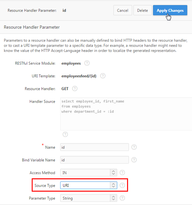Click help icon next to RESTful Service Module

tap(87, 63)
